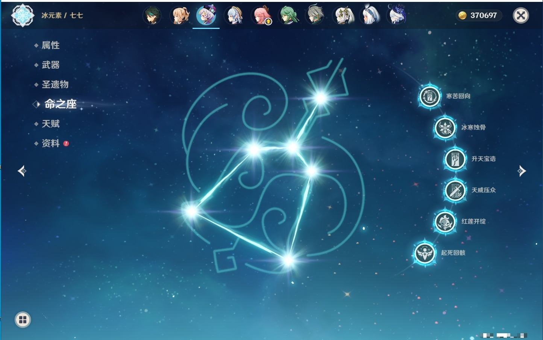
Task: Click the 冰元素 / 七七 title text
Action: click(x=62, y=15)
